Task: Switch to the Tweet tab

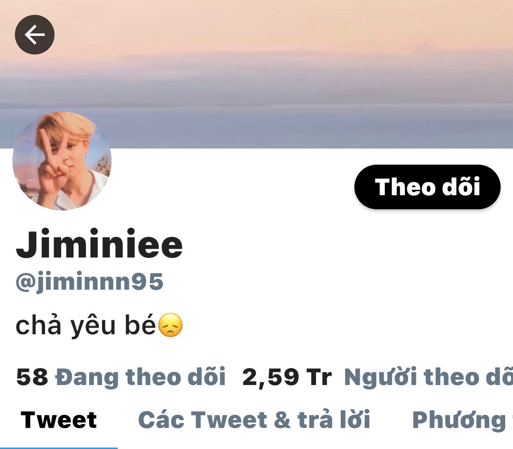Action: click(59, 420)
